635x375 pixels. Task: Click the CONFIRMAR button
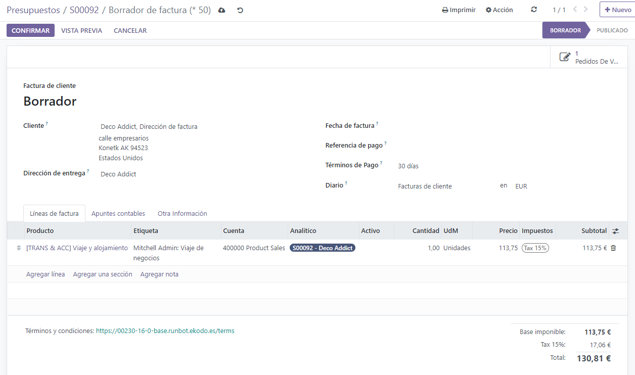30,30
